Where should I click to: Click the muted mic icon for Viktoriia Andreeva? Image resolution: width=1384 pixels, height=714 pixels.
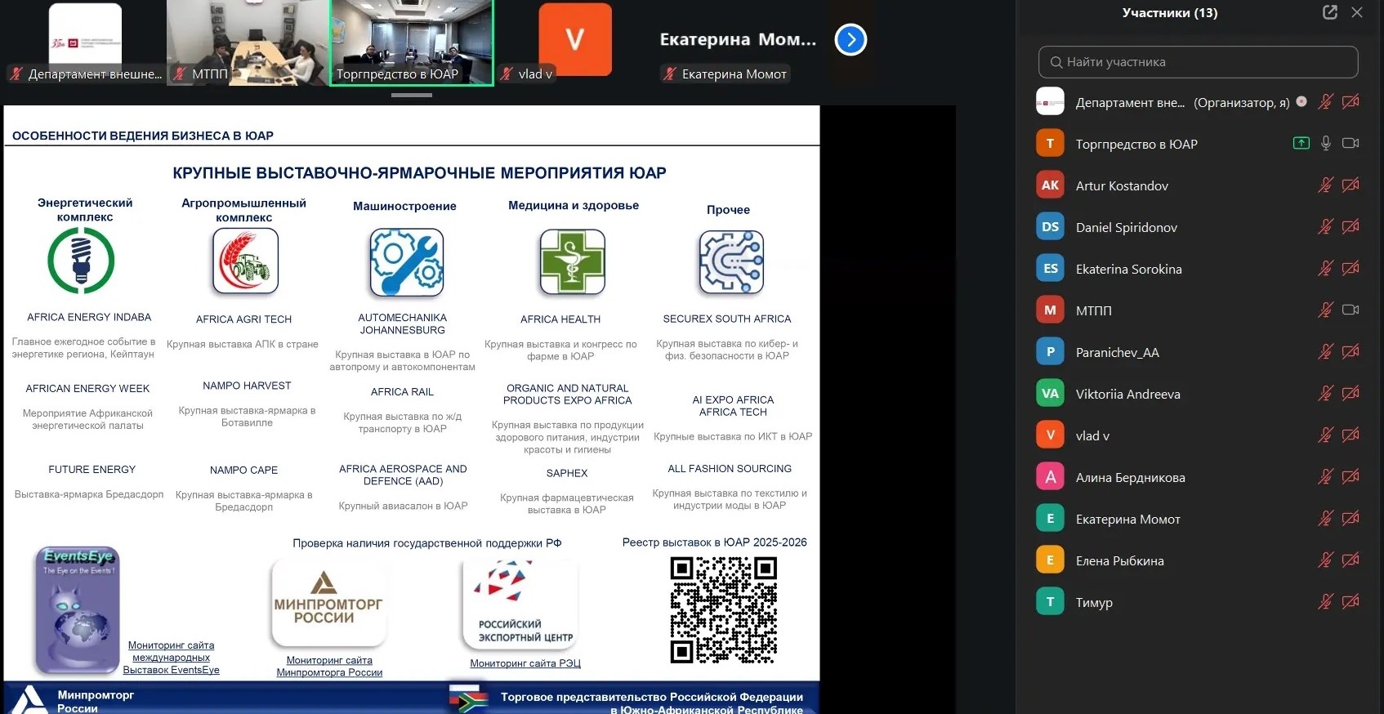tap(1325, 393)
